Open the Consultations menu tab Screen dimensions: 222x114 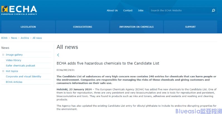click(82, 27)
